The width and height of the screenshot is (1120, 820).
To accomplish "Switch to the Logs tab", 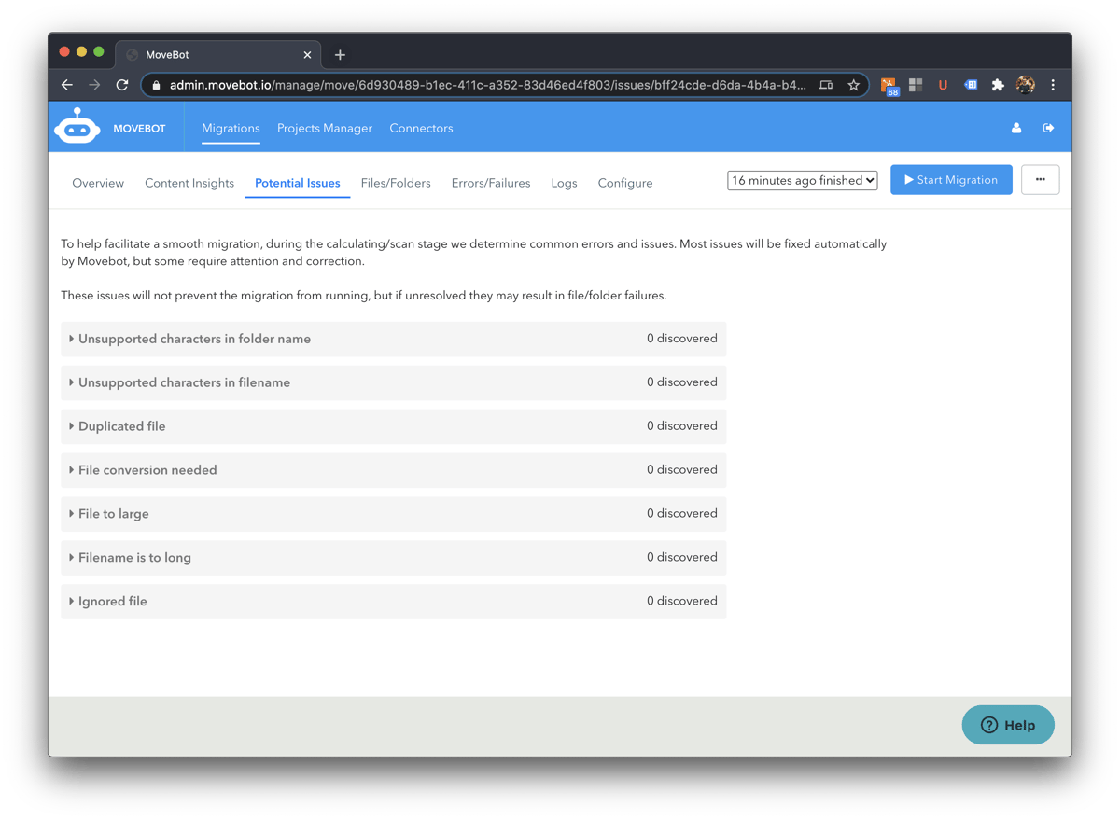I will pyautogui.click(x=564, y=183).
